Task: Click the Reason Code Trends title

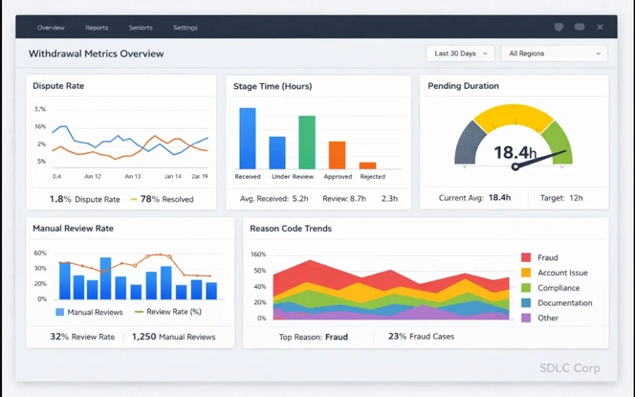Action: pos(291,229)
